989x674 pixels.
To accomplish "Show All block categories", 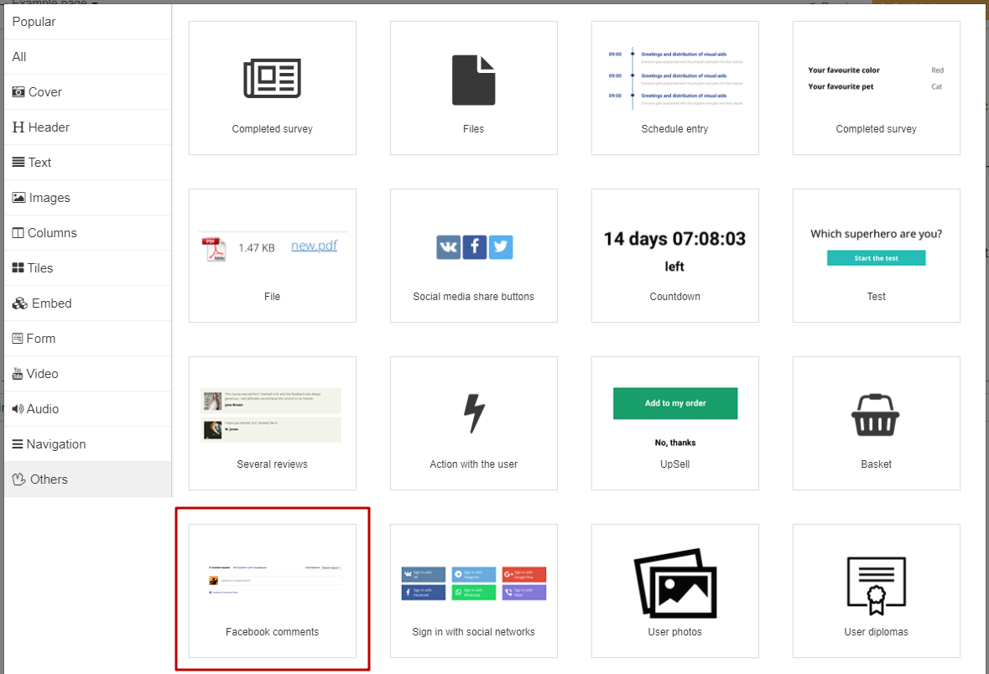I will pos(88,57).
